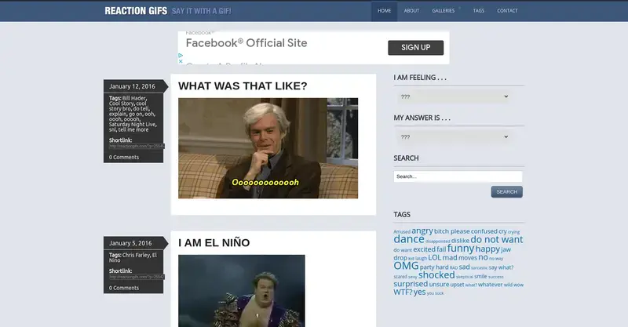The image size is (628, 327).
Task: Click the Search button
Action: 506,191
